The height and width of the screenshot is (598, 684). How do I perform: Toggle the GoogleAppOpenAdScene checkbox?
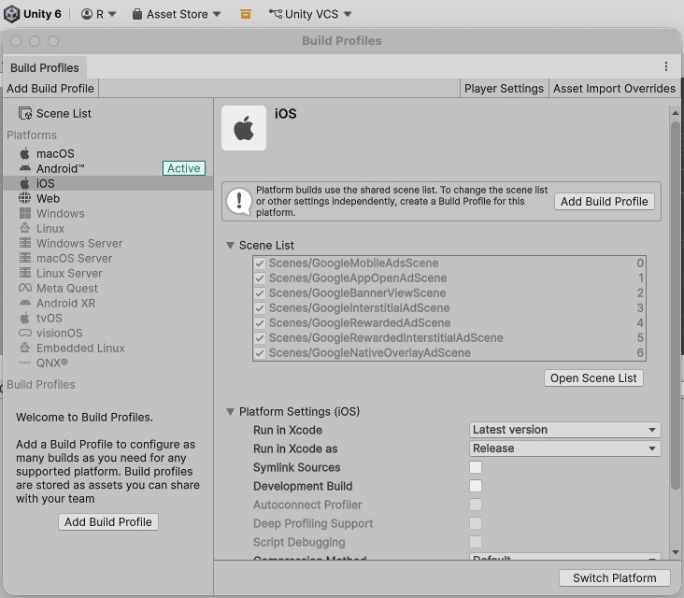pos(260,278)
